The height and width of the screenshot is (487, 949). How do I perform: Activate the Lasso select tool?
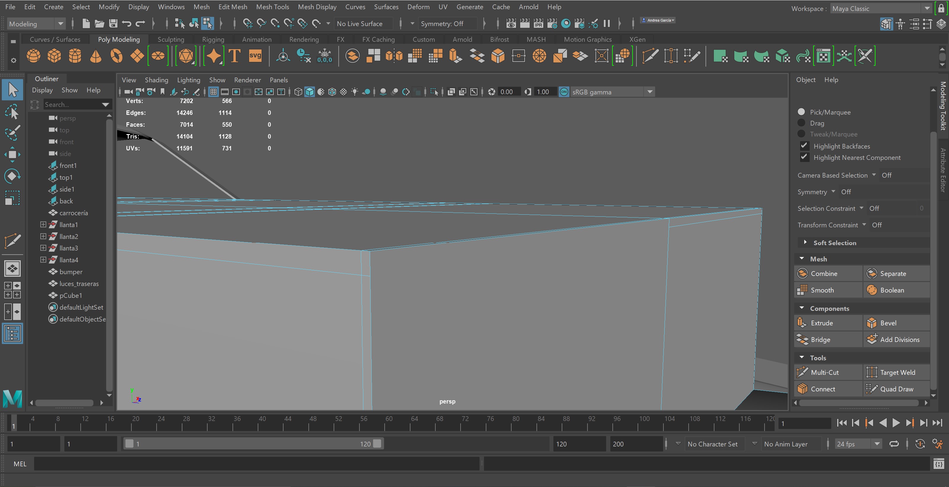[12, 111]
